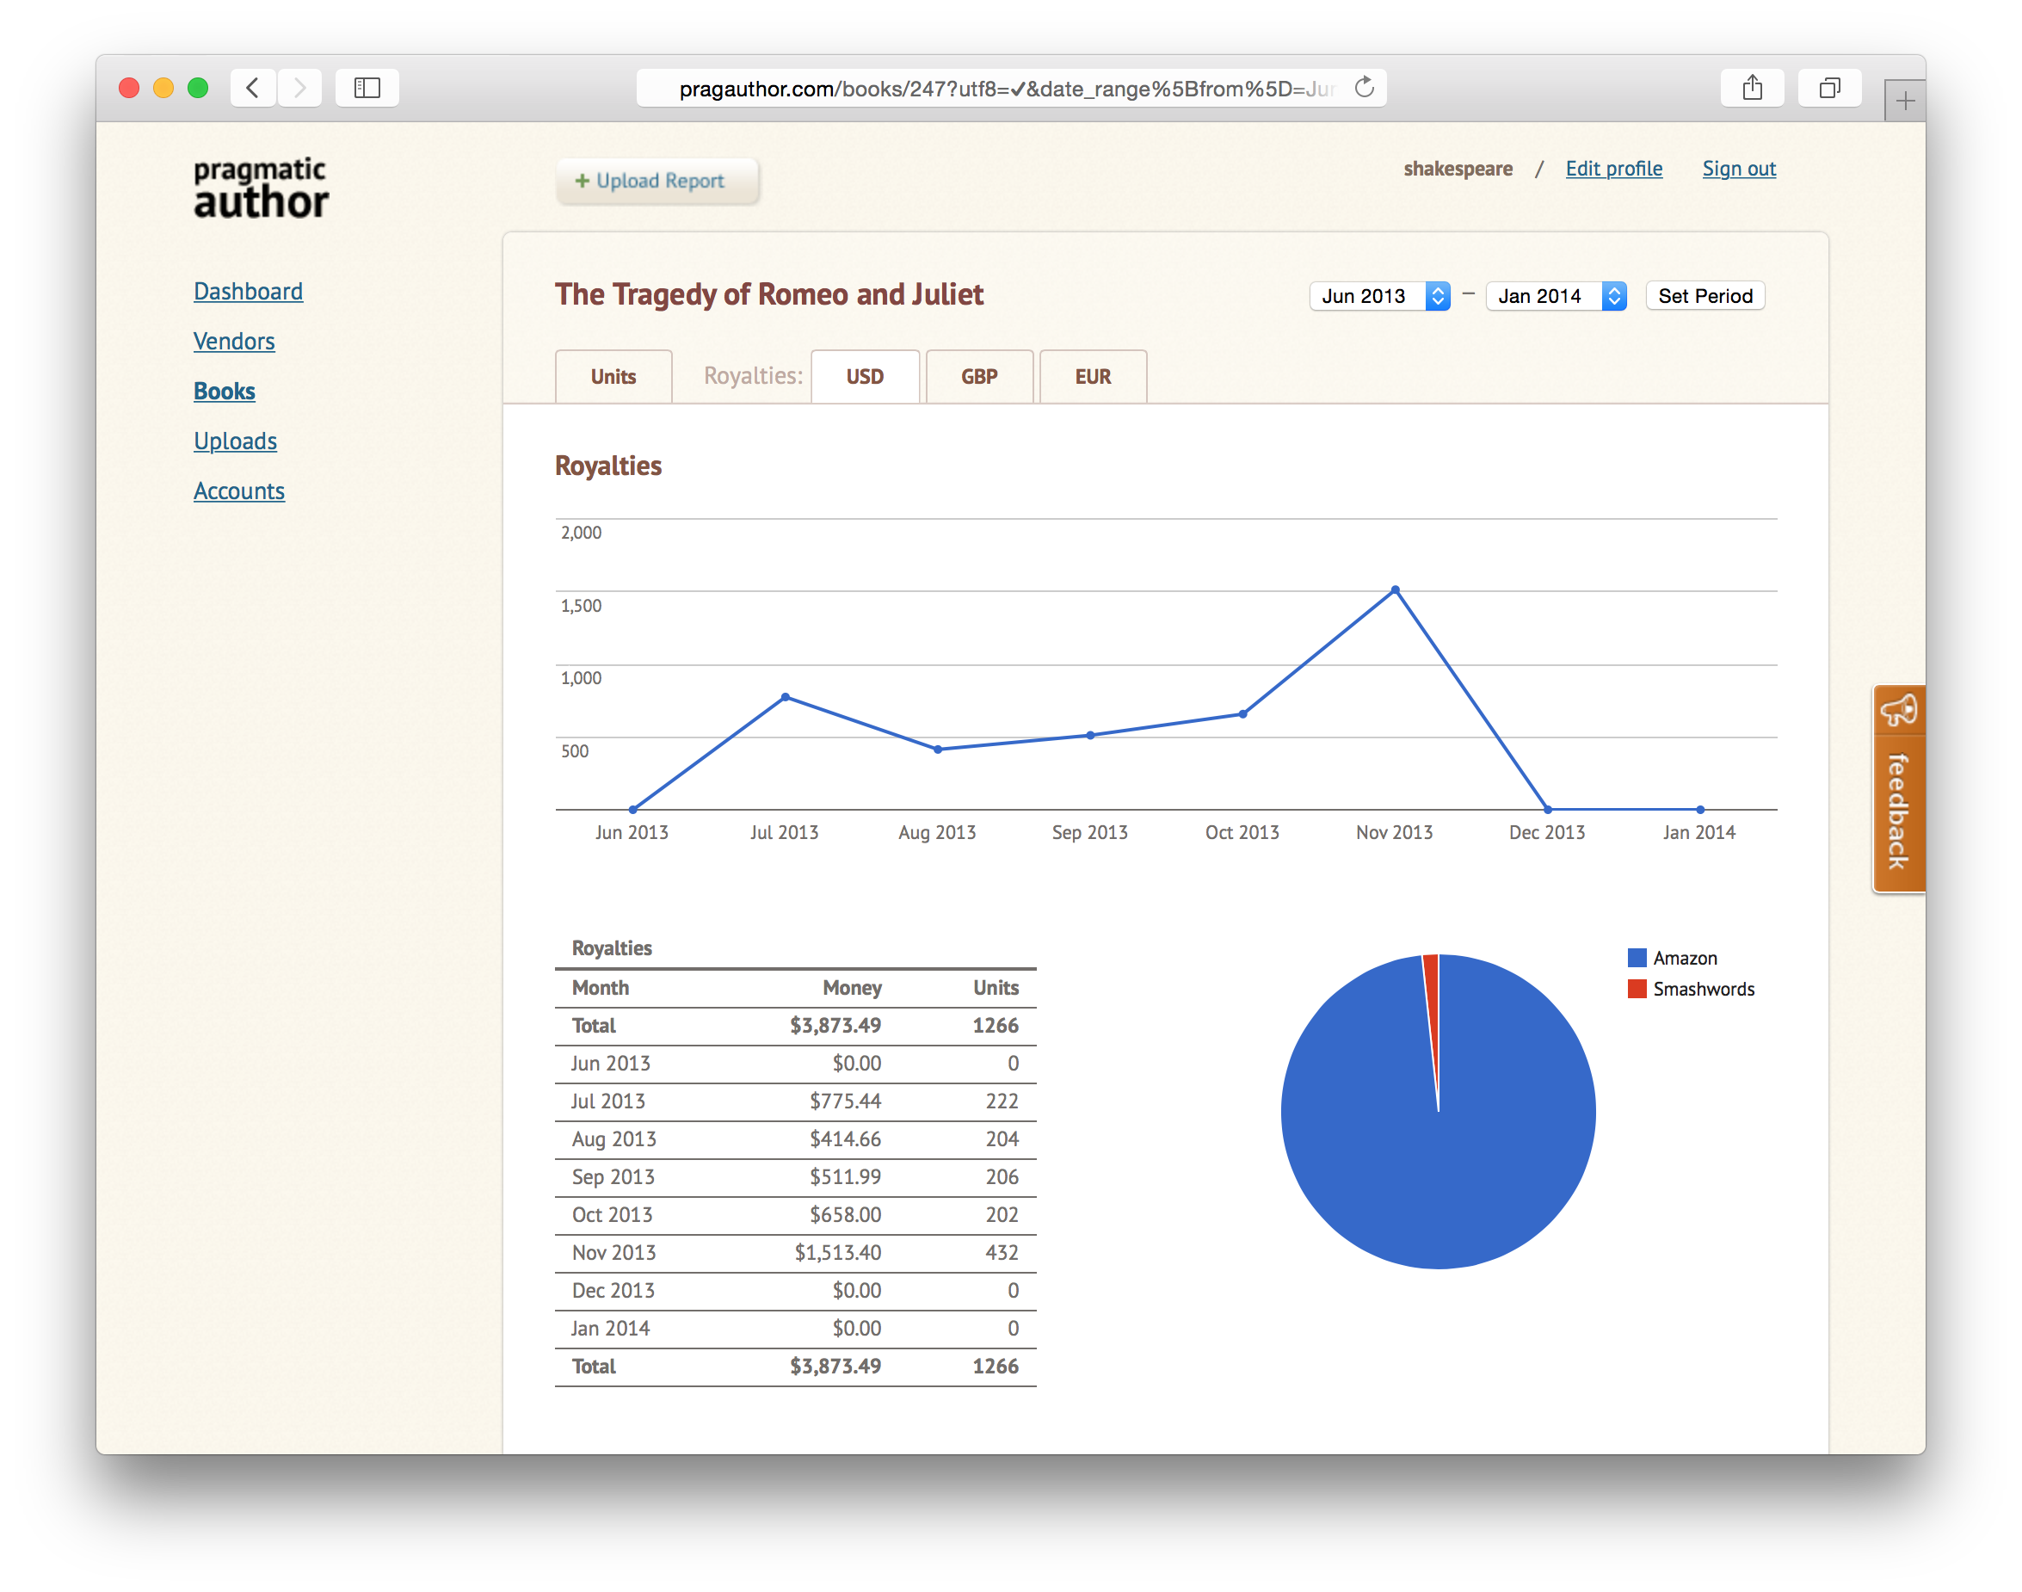Reload the page with the refresh icon

(1364, 88)
